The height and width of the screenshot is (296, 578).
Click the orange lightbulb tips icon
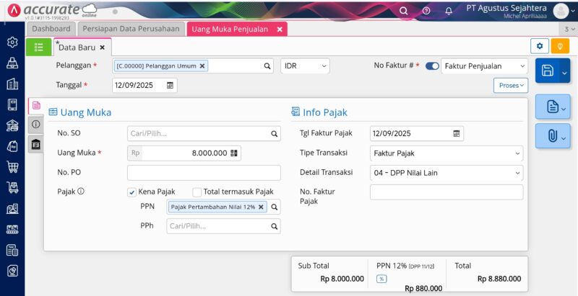[560, 46]
